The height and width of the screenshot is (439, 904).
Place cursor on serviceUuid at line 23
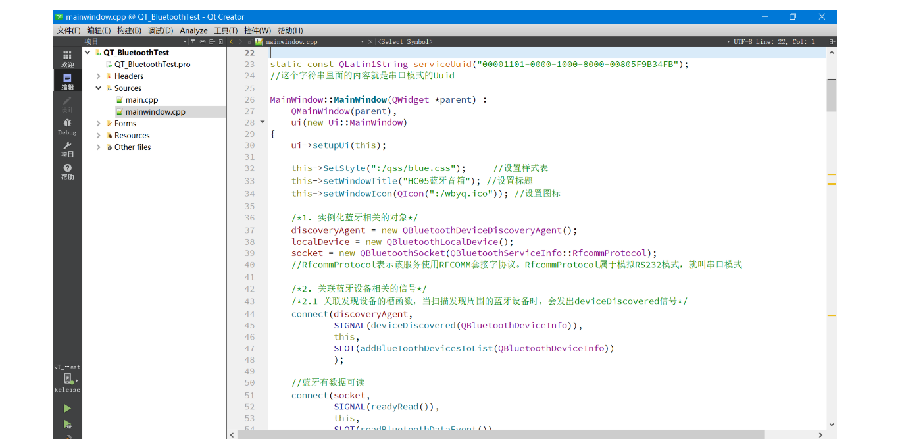point(442,65)
